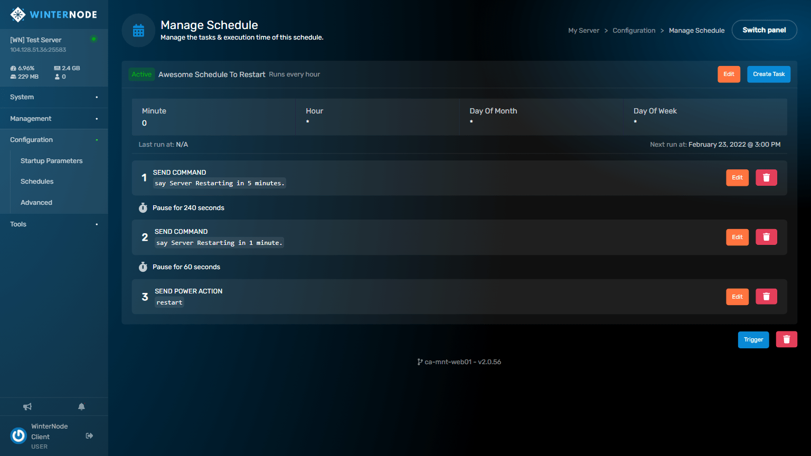Click the stopwatch icon for 240 seconds pause
The width and height of the screenshot is (811, 456).
pyautogui.click(x=143, y=207)
